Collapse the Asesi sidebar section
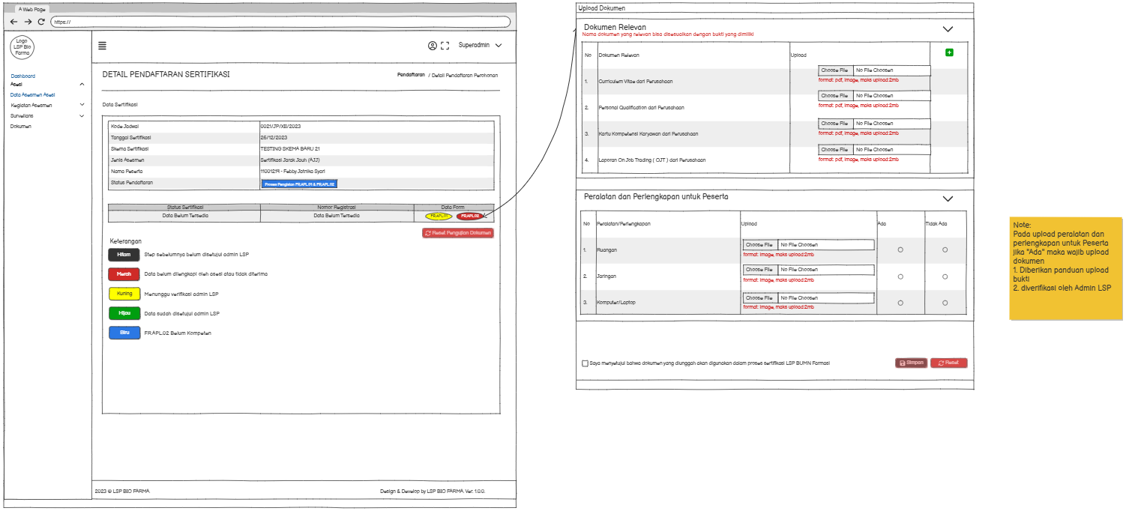This screenshot has height=511, width=1126. pyautogui.click(x=82, y=84)
